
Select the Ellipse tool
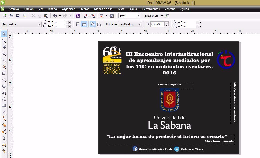click(x=4, y=80)
